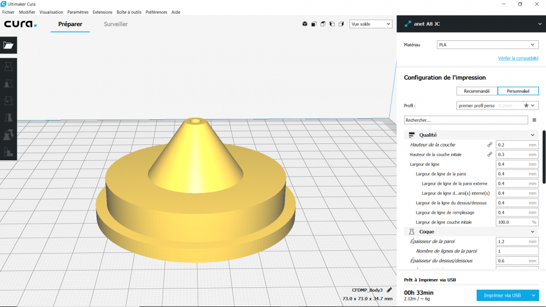The image size is (546, 307).
Task: Open the Extensions menu
Action: coord(103,12)
